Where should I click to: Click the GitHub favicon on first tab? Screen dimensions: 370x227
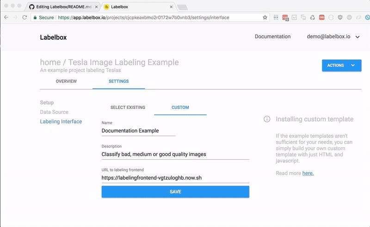[x=31, y=7]
